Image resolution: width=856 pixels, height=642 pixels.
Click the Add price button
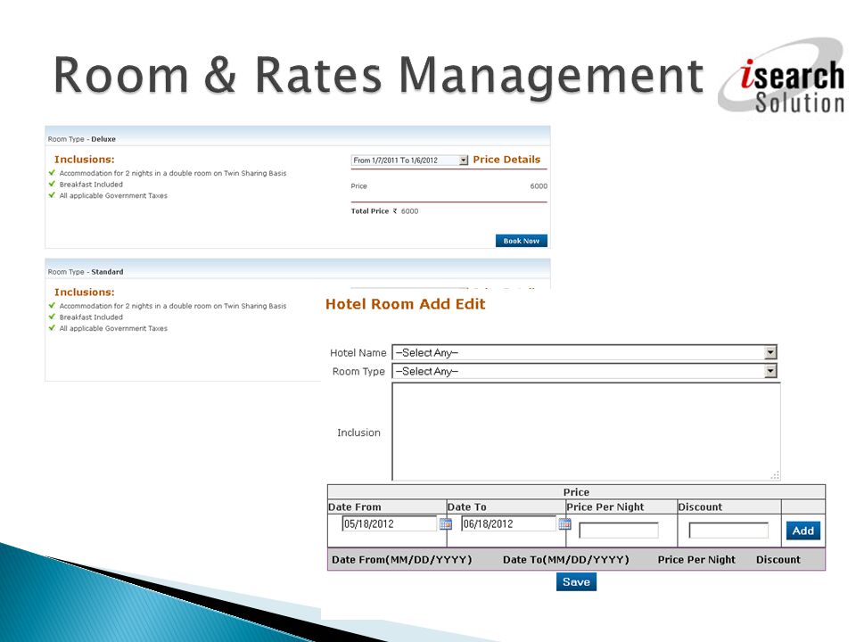[803, 531]
